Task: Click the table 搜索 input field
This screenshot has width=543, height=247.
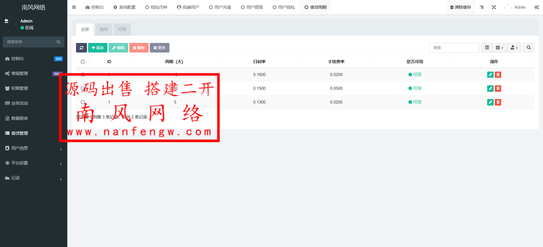Action: [454, 48]
